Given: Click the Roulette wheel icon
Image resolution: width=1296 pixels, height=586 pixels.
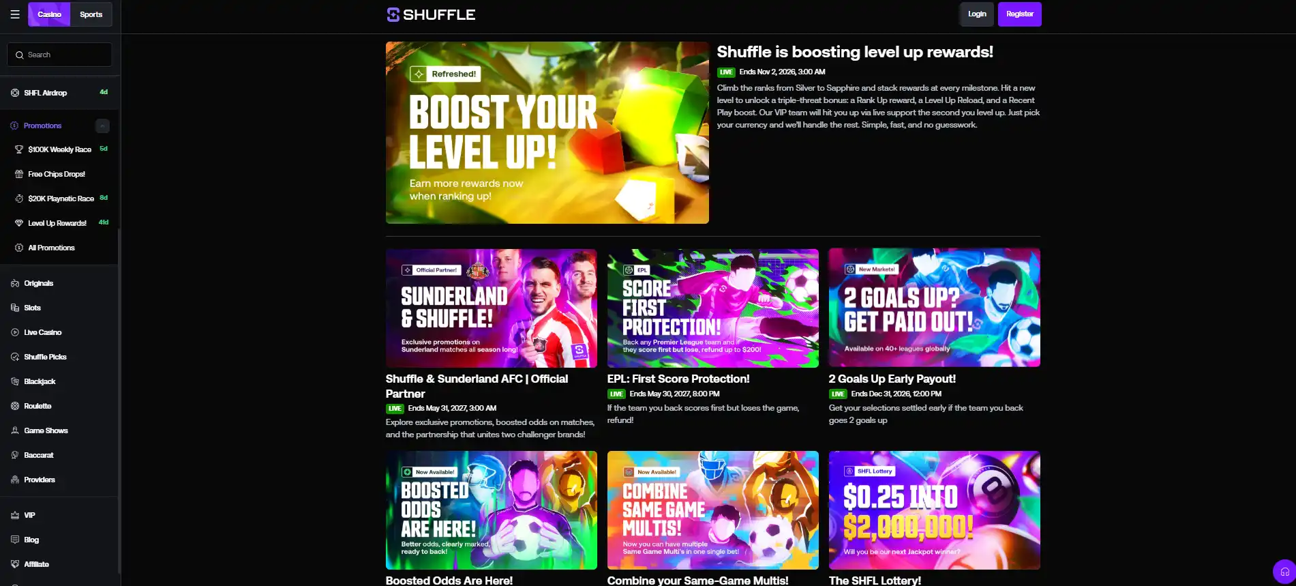Looking at the screenshot, I should click(15, 406).
